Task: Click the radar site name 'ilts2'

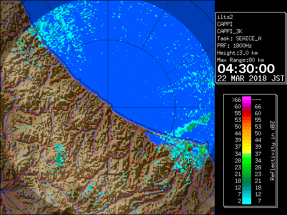Action: point(225,17)
